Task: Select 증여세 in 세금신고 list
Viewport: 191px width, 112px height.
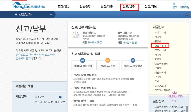Action: [158, 59]
